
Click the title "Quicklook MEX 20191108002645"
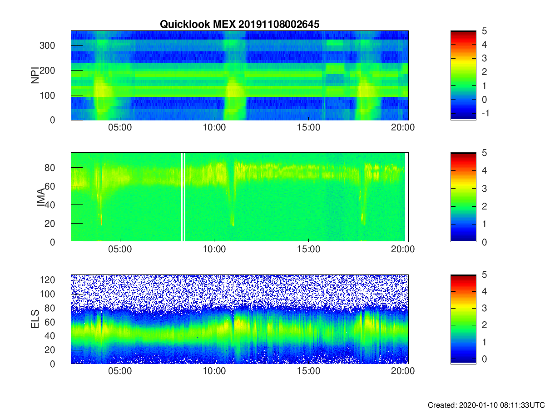pyautogui.click(x=239, y=25)
